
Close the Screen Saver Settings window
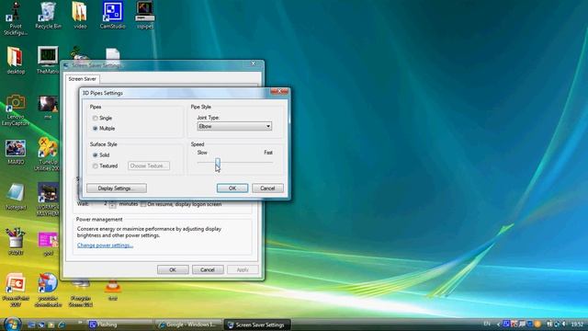coord(254,63)
